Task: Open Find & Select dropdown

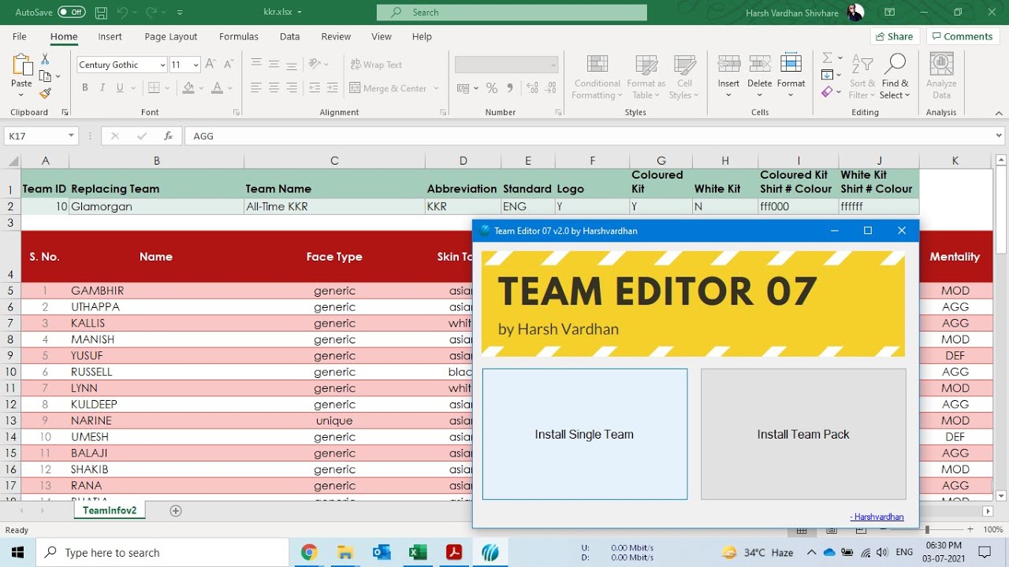Action: [x=895, y=76]
